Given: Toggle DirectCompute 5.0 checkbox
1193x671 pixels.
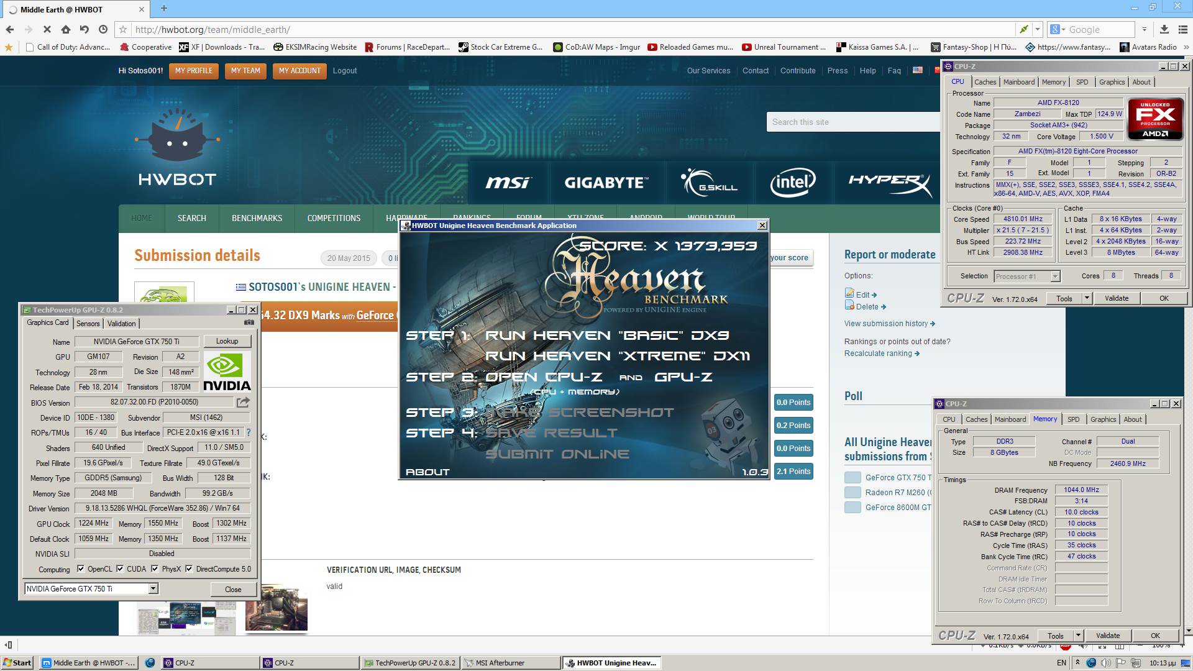Looking at the screenshot, I should point(189,568).
